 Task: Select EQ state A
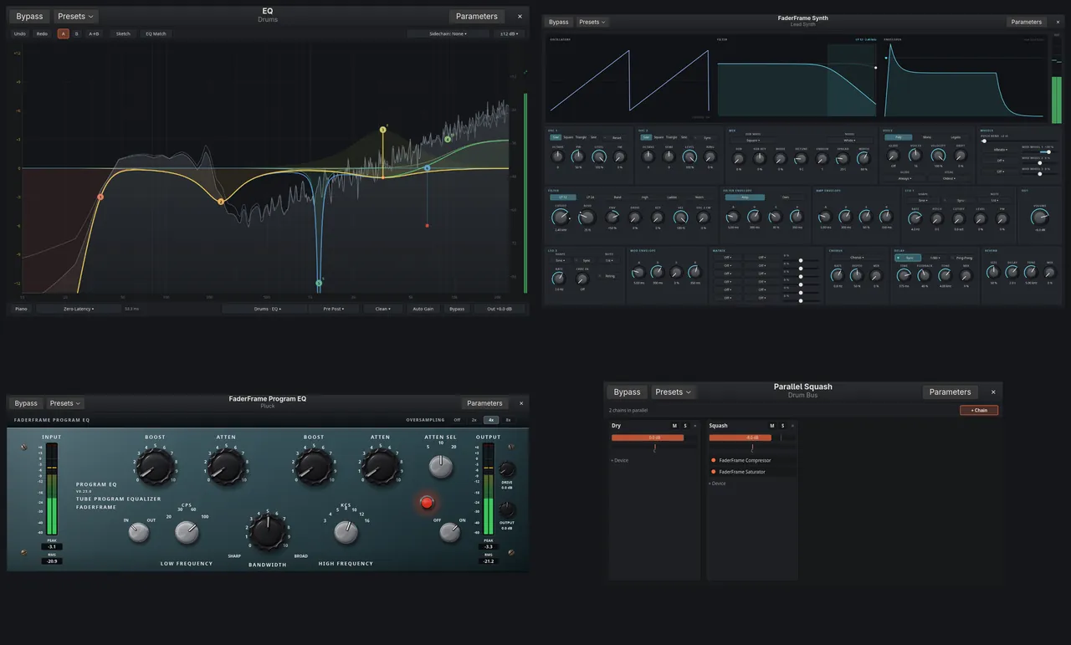[x=64, y=33]
